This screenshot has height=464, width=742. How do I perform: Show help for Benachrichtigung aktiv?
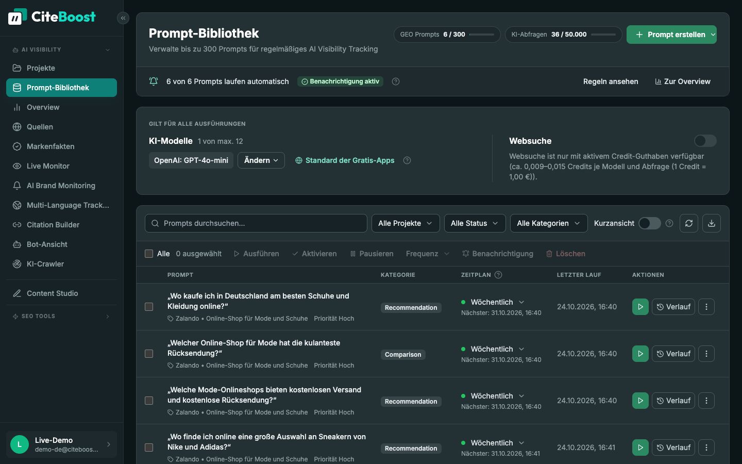pos(396,81)
